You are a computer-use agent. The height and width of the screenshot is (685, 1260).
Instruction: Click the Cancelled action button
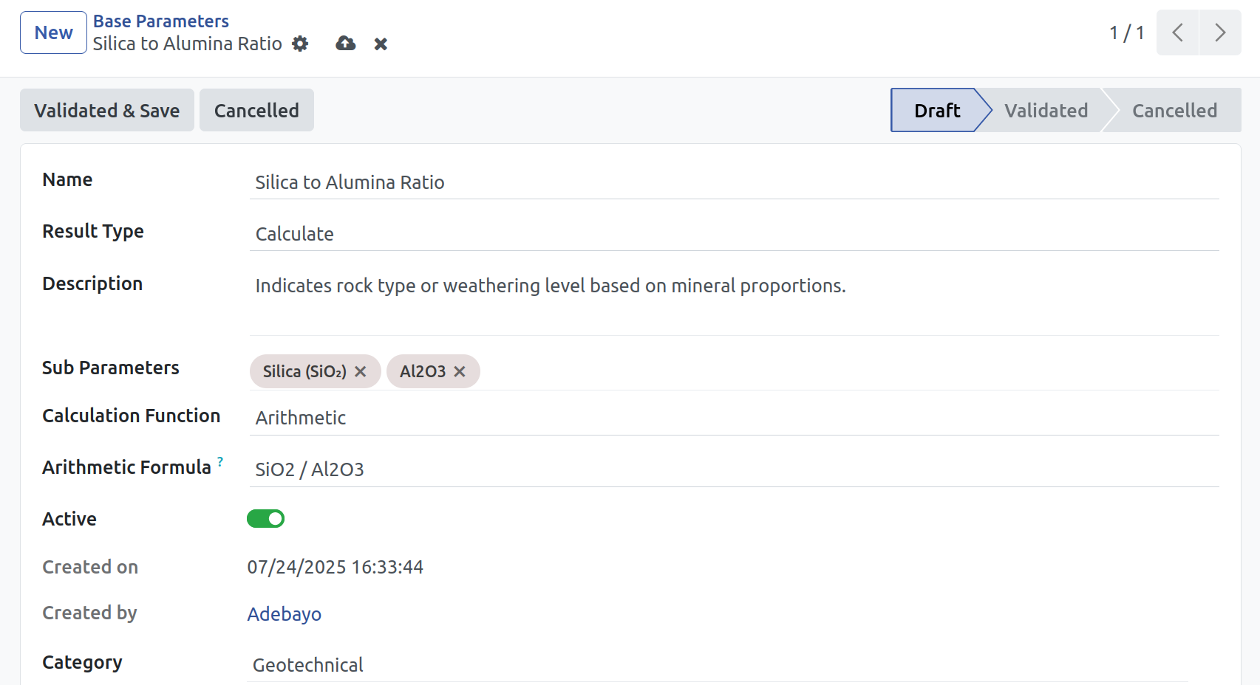256,110
